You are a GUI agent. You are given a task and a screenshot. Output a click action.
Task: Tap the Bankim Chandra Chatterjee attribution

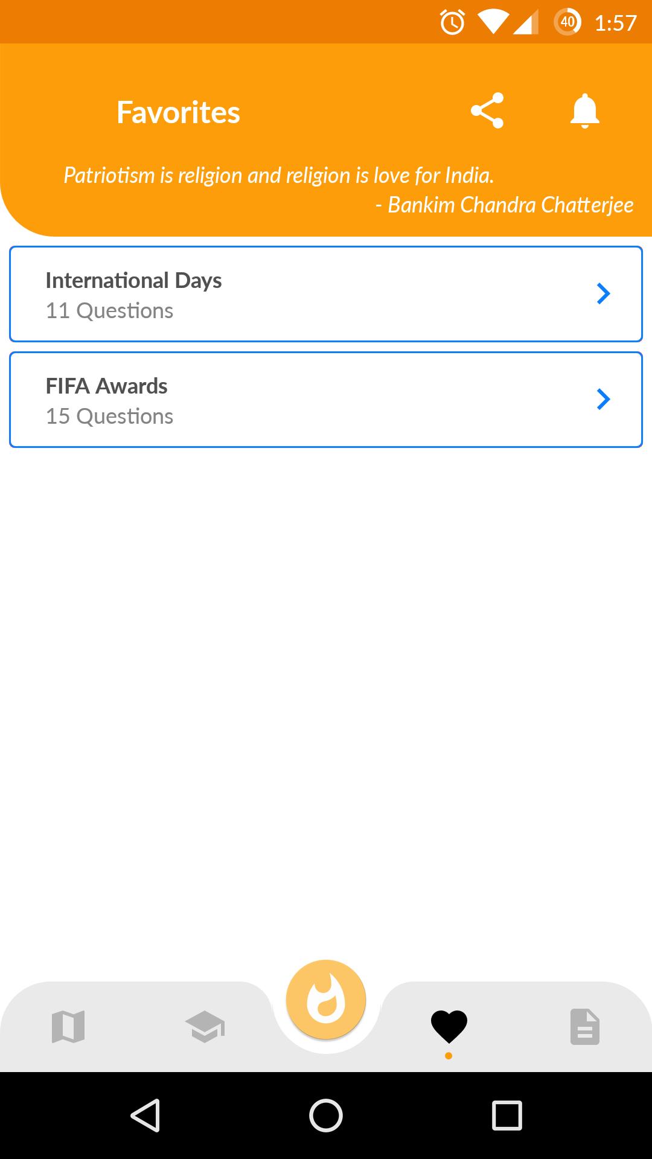tap(505, 205)
